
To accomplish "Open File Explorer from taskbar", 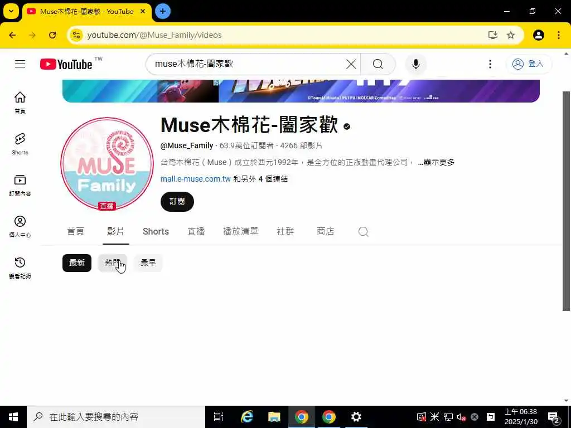I will [274, 417].
